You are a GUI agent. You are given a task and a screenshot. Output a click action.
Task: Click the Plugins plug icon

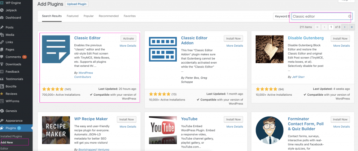(2, 128)
